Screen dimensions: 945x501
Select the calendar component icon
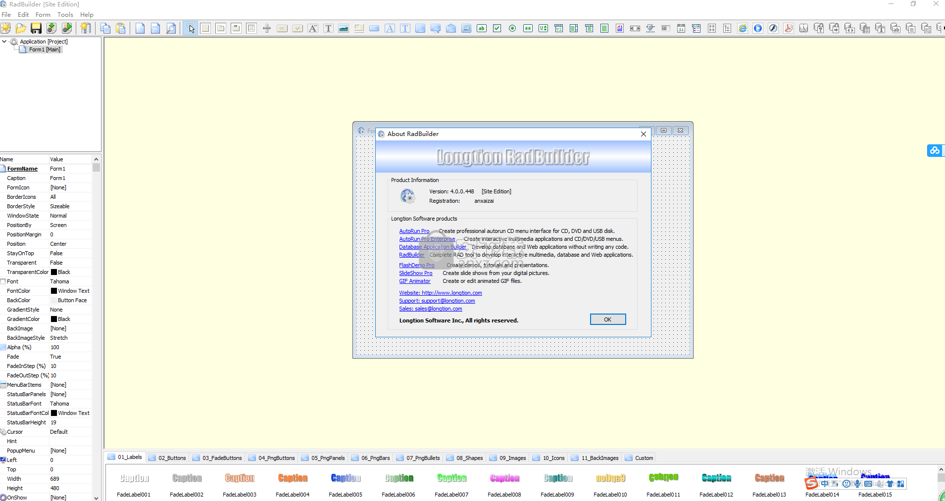[x=681, y=28]
